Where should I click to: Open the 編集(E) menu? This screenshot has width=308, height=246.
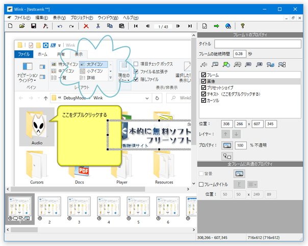[42, 18]
